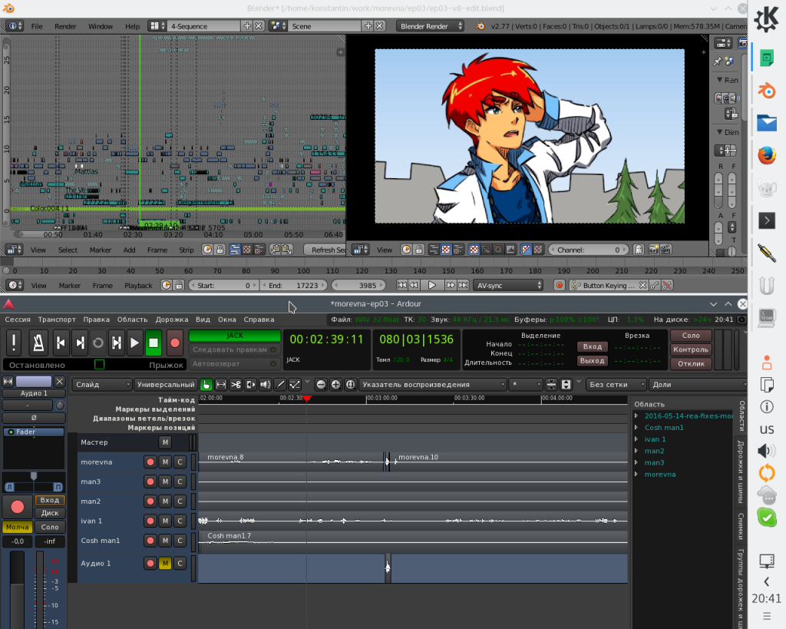Click Blender timeline jump-to-start button
The image size is (786, 629).
pos(401,286)
